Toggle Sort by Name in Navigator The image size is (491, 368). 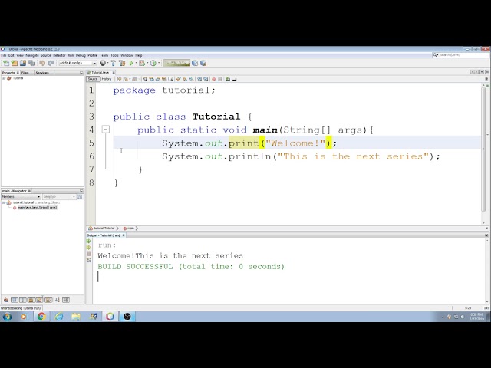(58, 300)
